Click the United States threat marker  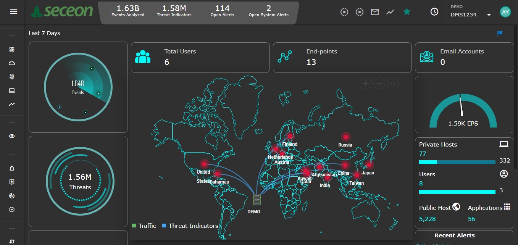[204, 164]
